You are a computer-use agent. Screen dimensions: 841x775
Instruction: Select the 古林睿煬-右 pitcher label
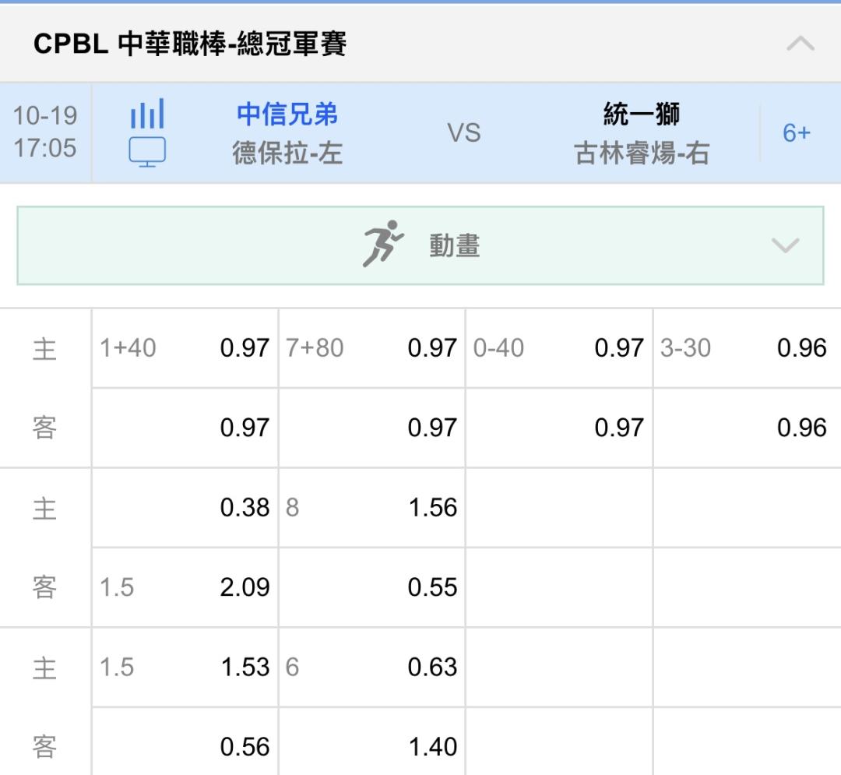pos(642,153)
